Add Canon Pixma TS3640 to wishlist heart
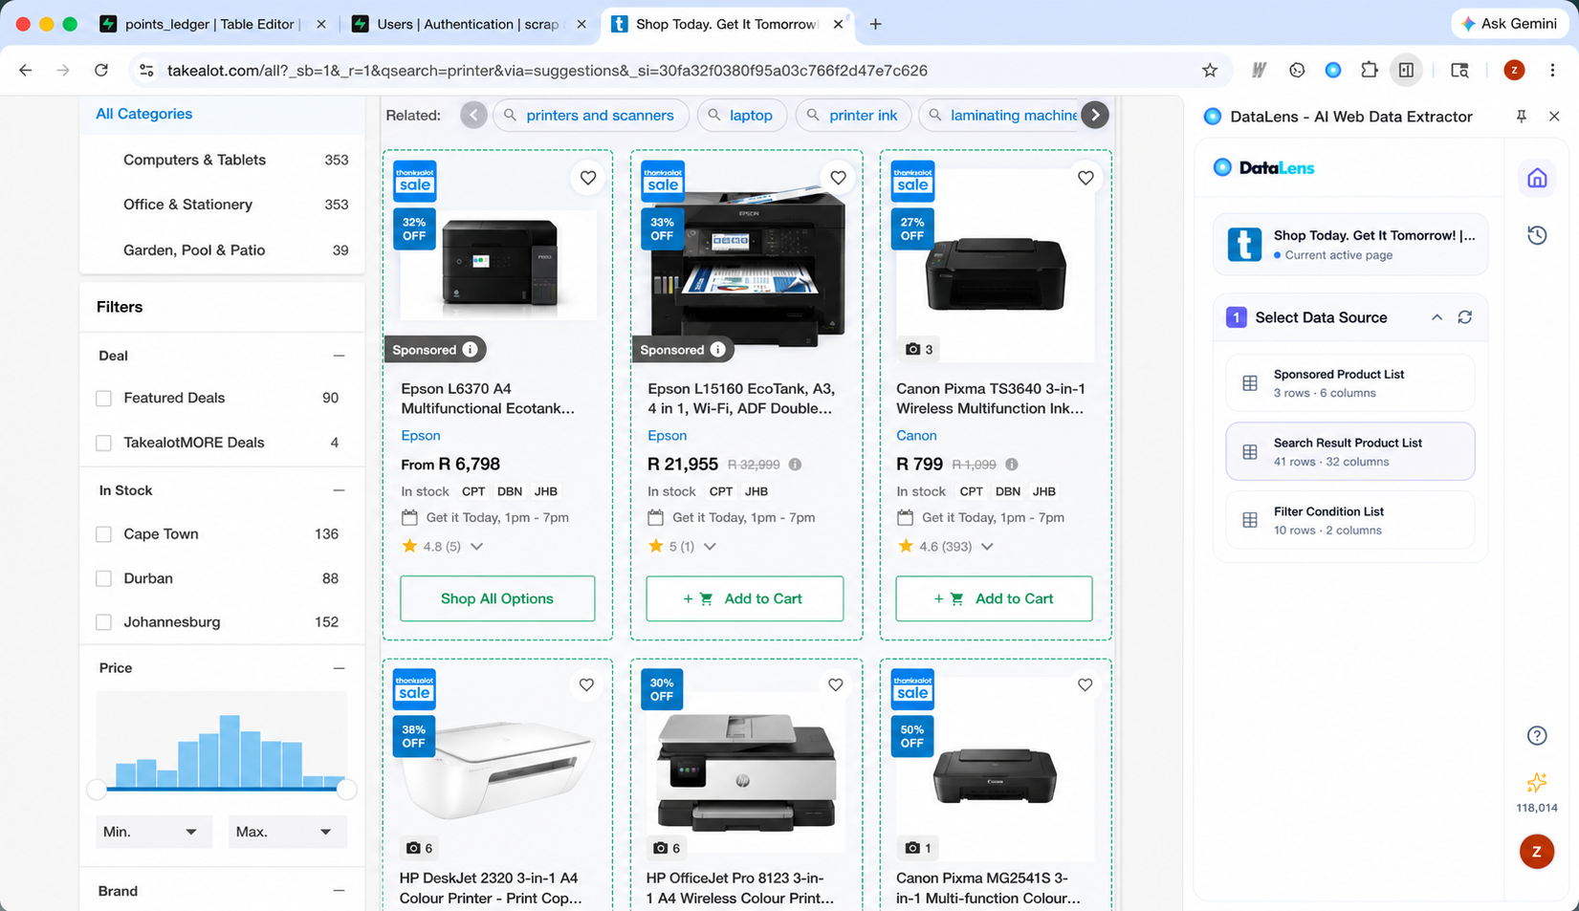This screenshot has height=911, width=1579. click(1086, 178)
